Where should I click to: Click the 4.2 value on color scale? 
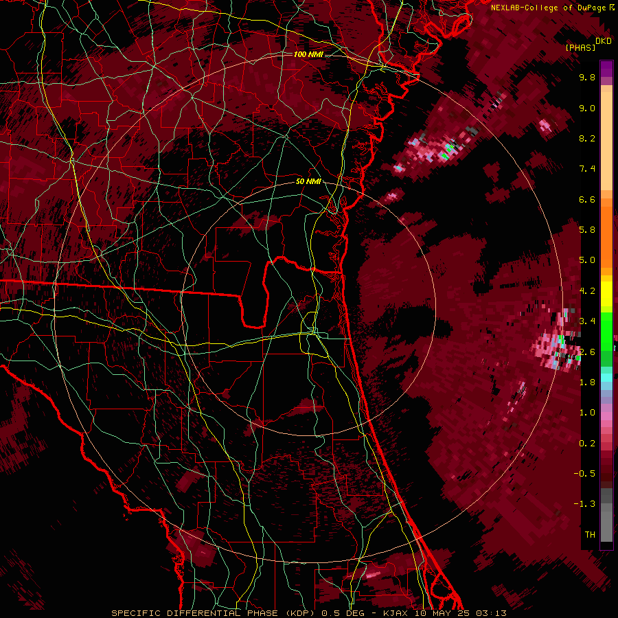(587, 291)
